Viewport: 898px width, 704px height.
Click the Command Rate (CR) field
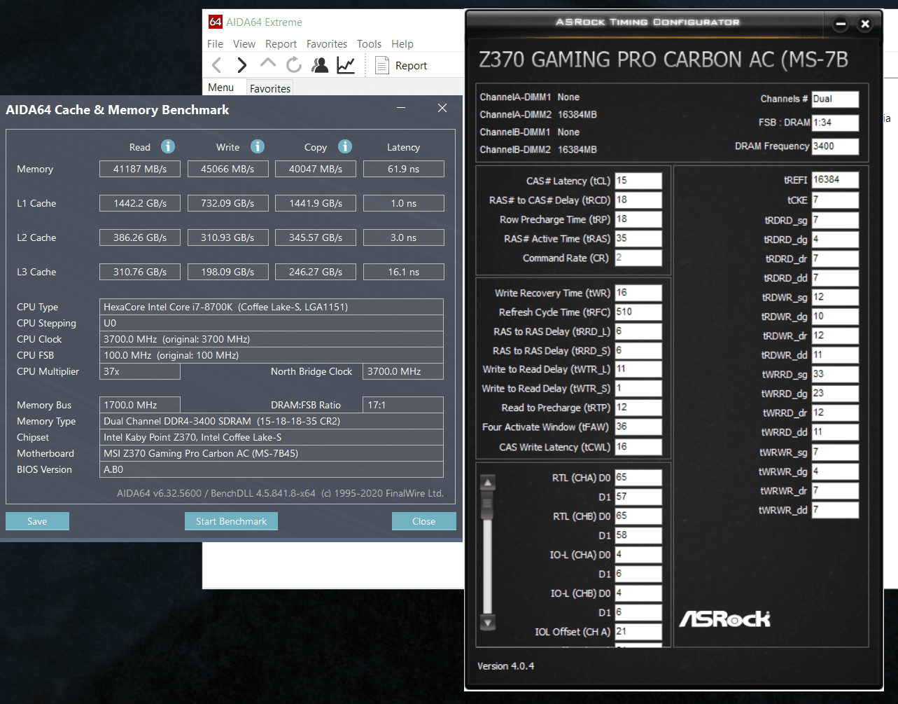point(638,258)
